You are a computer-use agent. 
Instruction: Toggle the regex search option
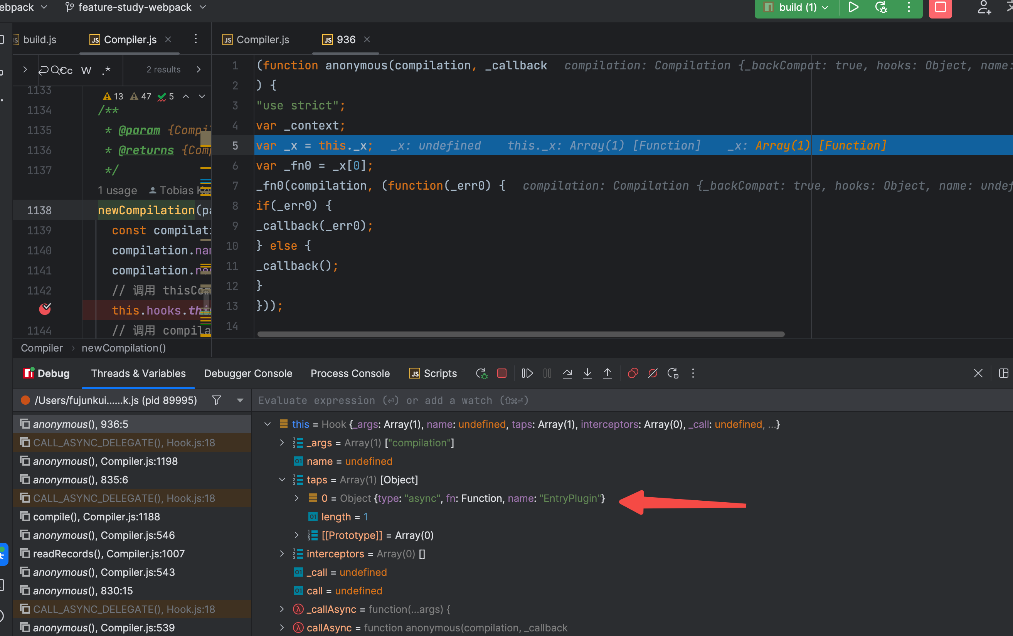tap(106, 70)
